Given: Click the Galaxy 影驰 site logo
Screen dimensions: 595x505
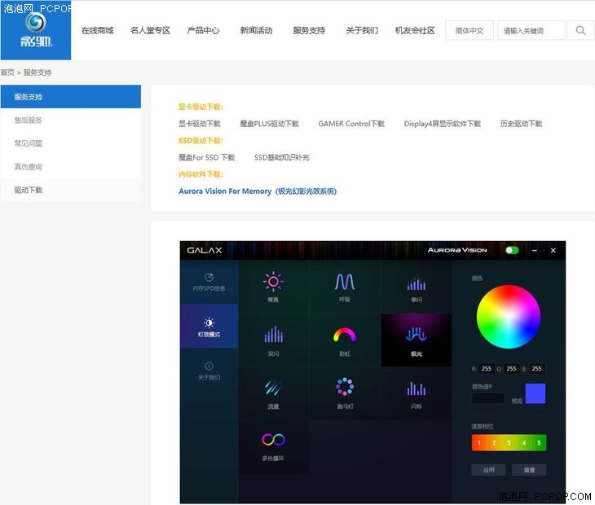Looking at the screenshot, I should coord(36,30).
